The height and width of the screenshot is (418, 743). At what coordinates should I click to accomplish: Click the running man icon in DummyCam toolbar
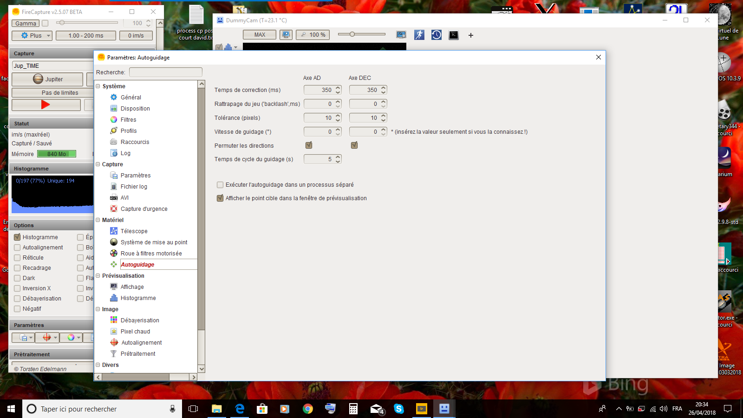[x=419, y=35]
